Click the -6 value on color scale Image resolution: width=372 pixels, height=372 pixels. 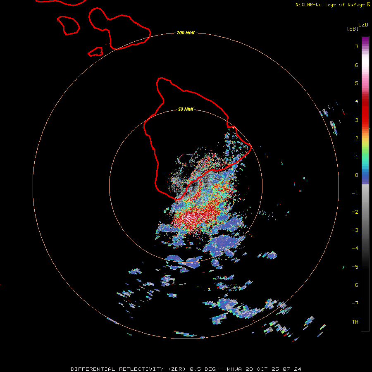355,285
